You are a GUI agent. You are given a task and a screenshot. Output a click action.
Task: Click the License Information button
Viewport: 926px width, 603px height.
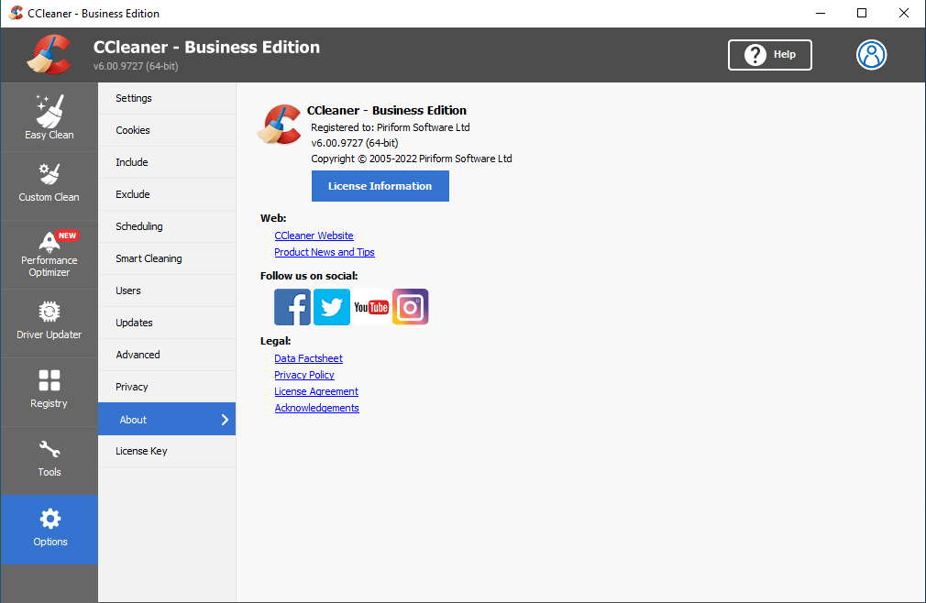pos(380,186)
